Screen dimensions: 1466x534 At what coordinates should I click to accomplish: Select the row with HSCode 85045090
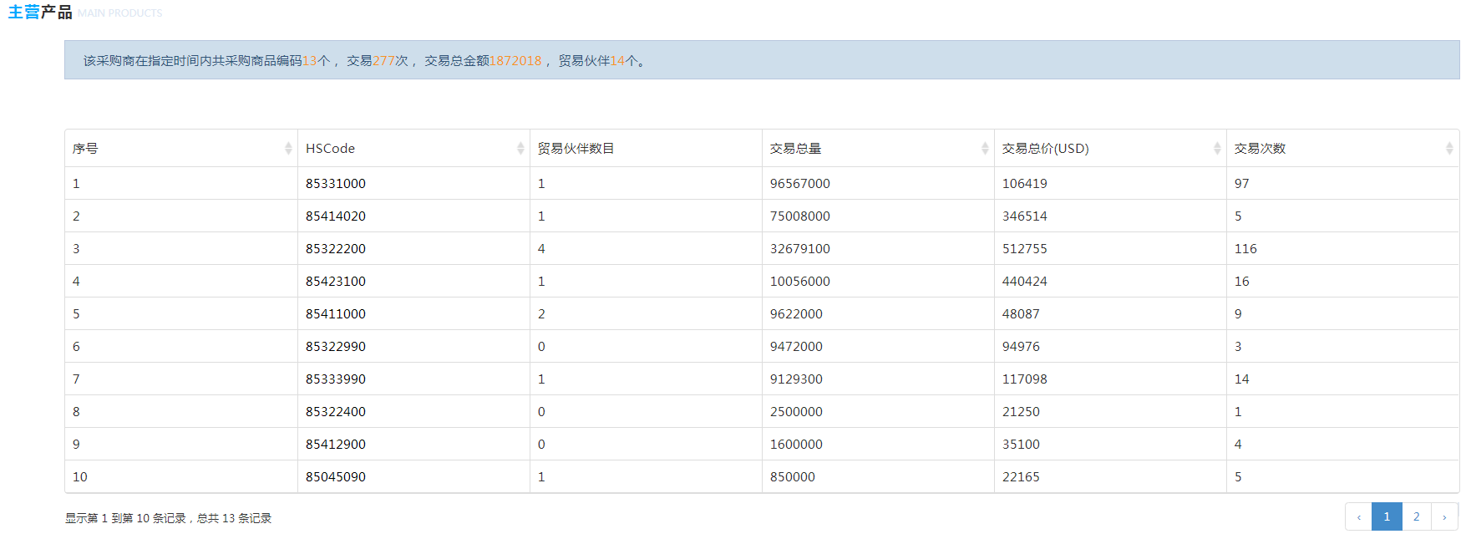pos(335,477)
